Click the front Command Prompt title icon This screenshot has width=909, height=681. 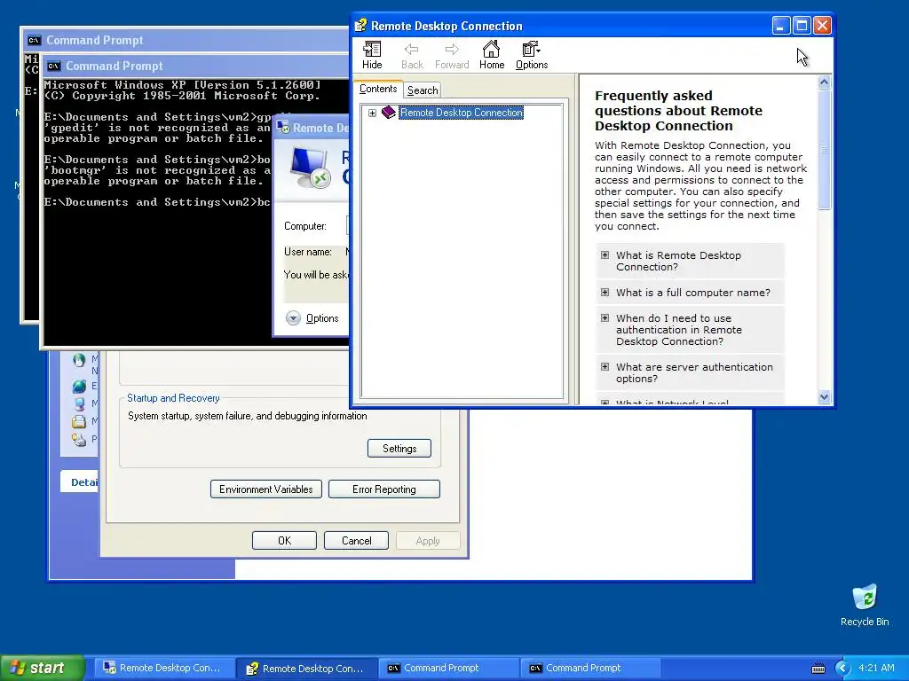click(54, 66)
